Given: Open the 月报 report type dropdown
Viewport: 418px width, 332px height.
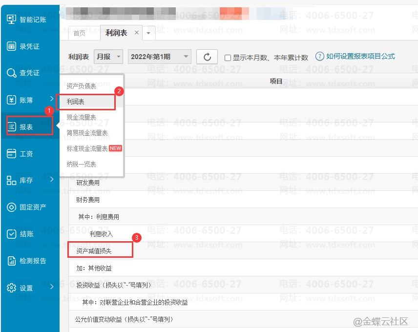Looking at the screenshot, I should [109, 57].
